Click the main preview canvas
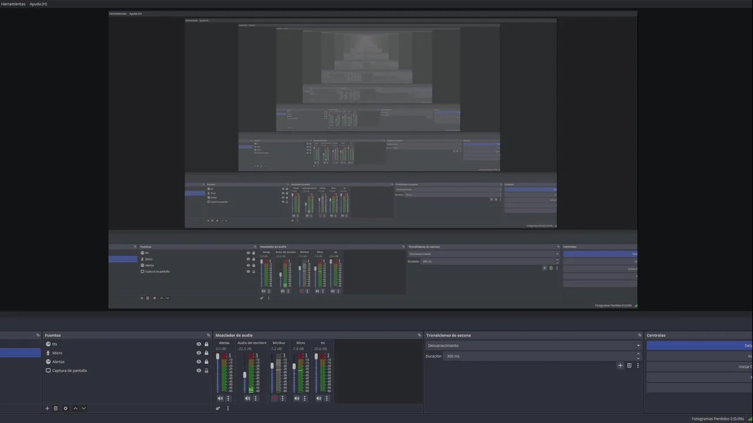 [x=372, y=159]
